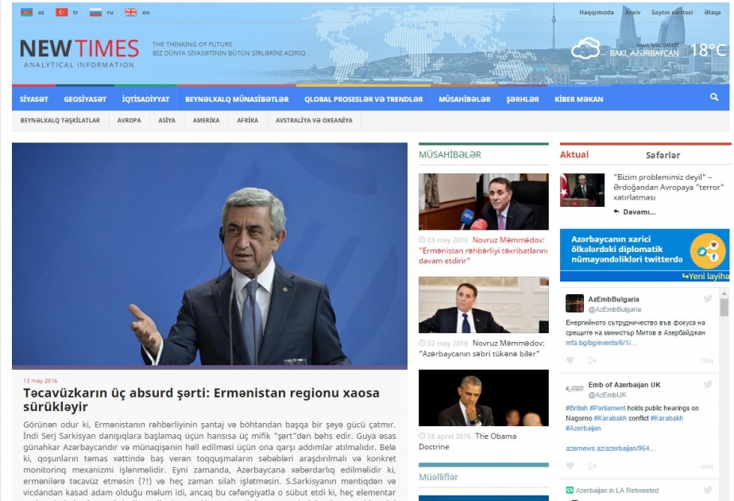Choose the Russian flag language icon

(x=96, y=12)
